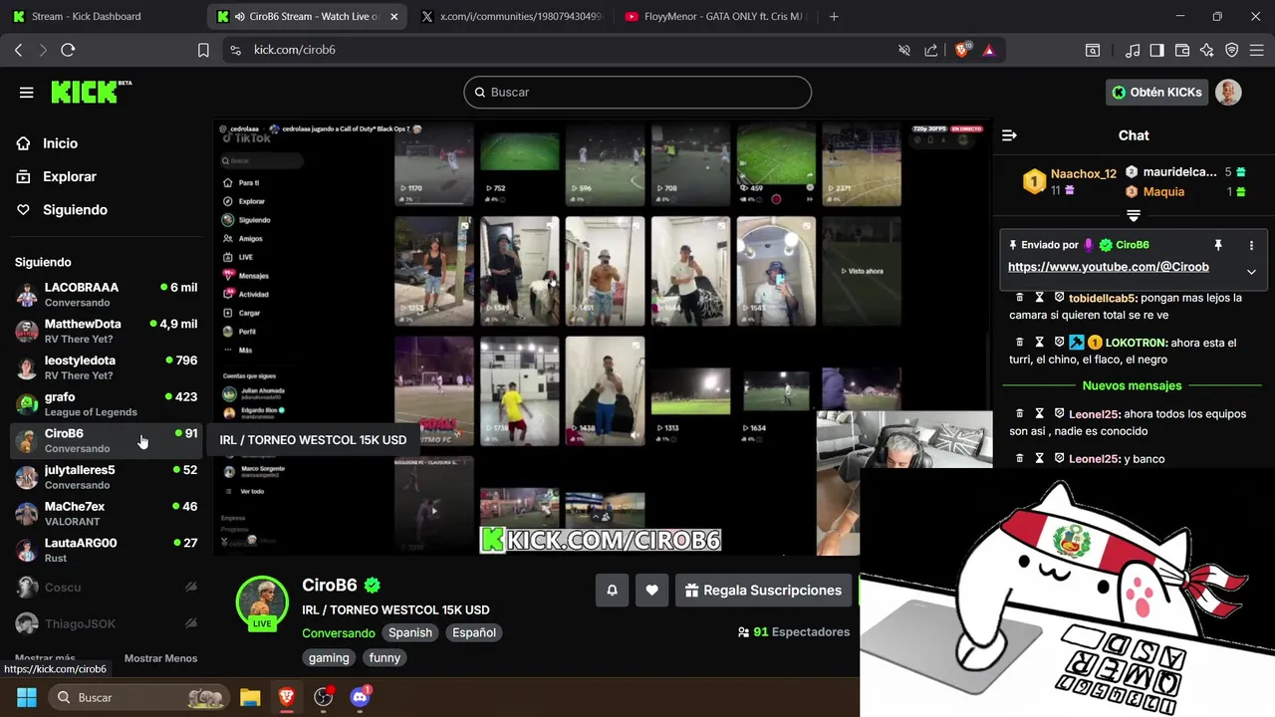Switch to FloyyMenor GATA ONLY YouTube tab
The width and height of the screenshot is (1275, 717).
click(717, 16)
